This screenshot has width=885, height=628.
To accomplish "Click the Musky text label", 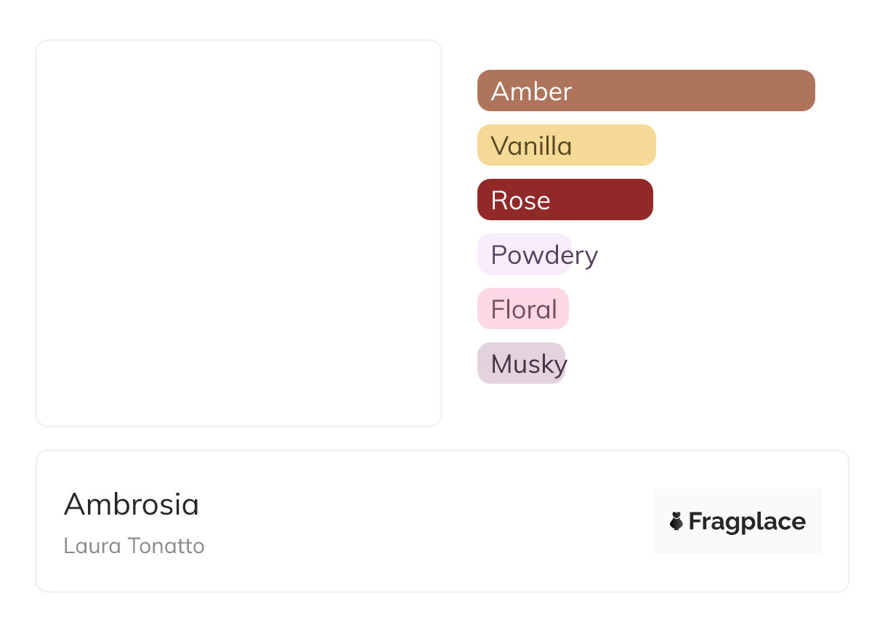I will coord(529,364).
